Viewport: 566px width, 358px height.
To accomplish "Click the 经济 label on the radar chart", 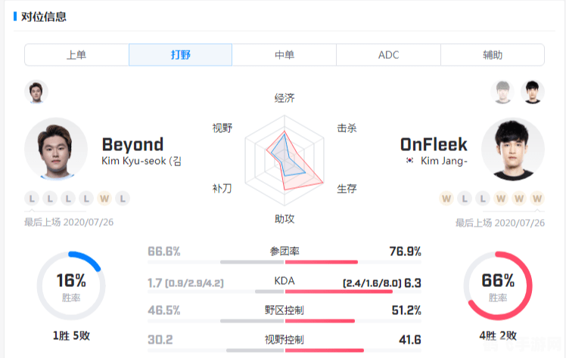I will click(x=285, y=98).
